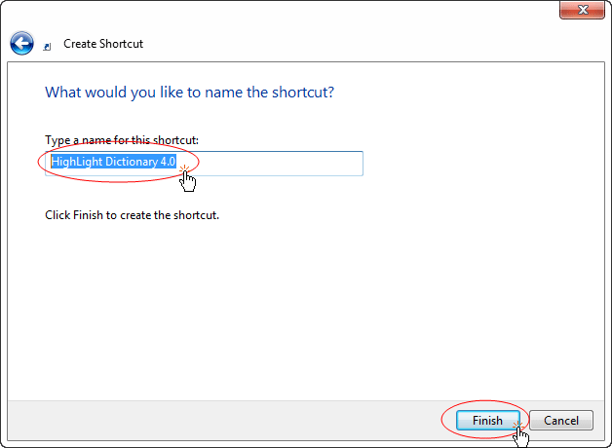The height and width of the screenshot is (448, 612).
Task: Go back using the blue arrow button
Action: click(x=21, y=43)
